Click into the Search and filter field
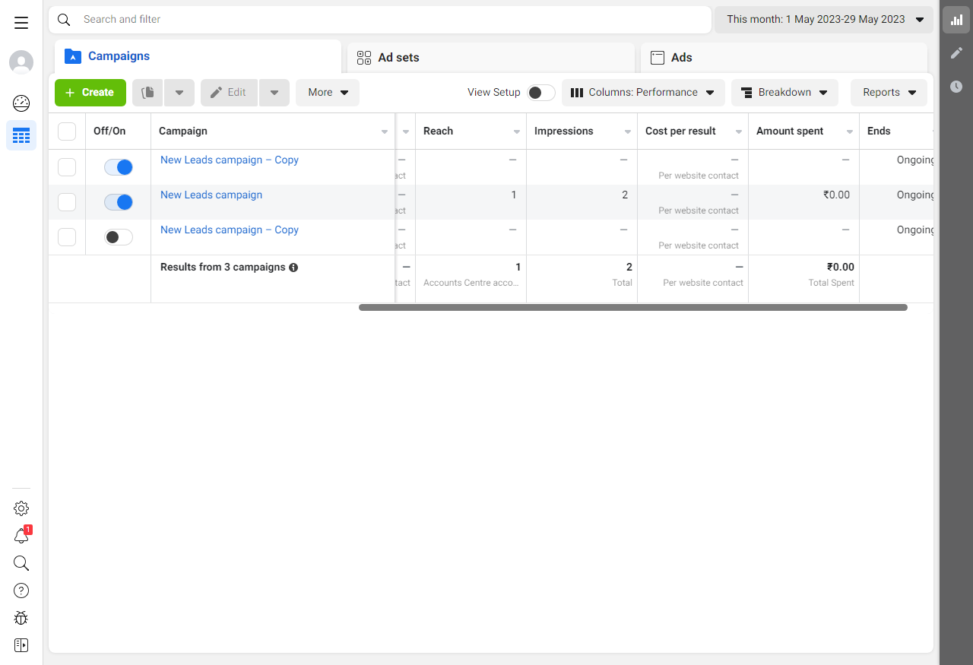The width and height of the screenshot is (973, 665). point(380,20)
